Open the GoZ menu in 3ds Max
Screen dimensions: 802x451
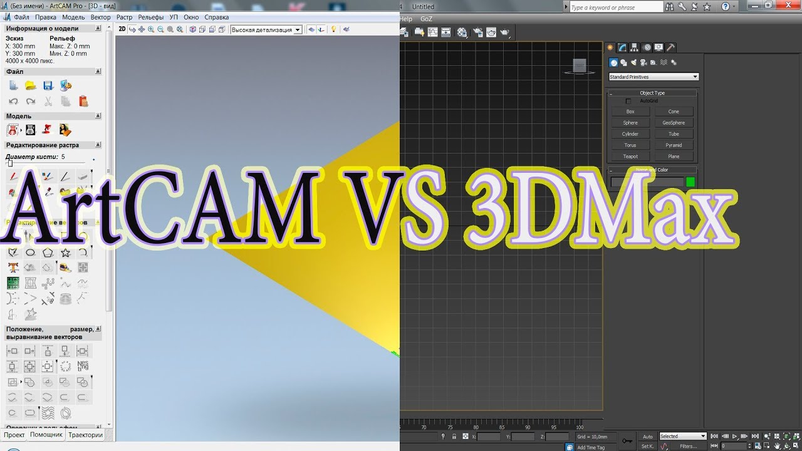click(426, 18)
